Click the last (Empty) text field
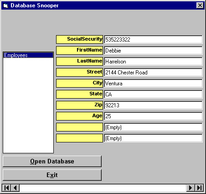The width and height of the screenshot is (206, 194). pos(153,138)
